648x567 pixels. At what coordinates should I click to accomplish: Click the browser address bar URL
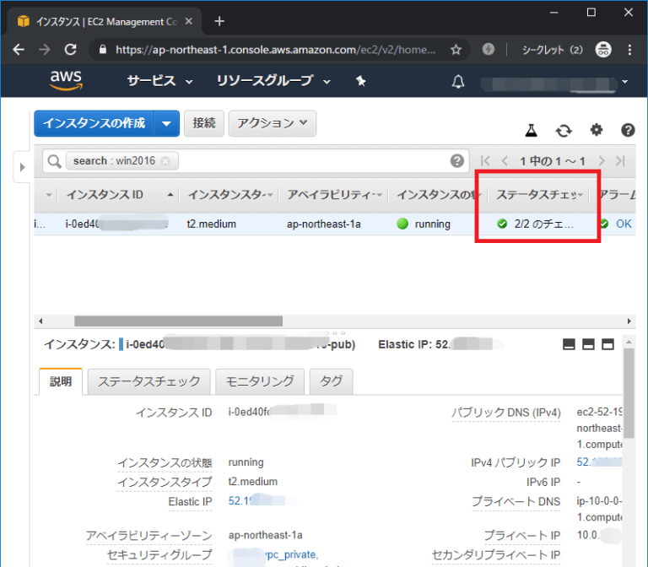[275, 50]
